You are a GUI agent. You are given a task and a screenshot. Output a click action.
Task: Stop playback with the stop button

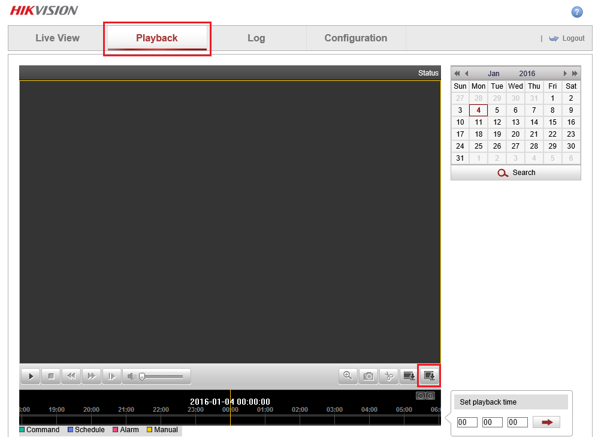tap(51, 376)
